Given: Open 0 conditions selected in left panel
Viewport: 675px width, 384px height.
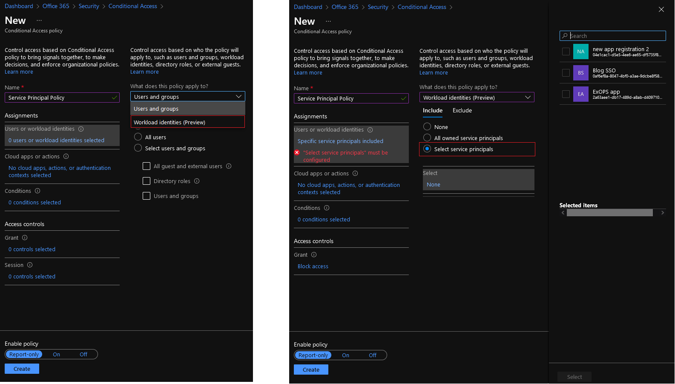Looking at the screenshot, I should point(34,203).
